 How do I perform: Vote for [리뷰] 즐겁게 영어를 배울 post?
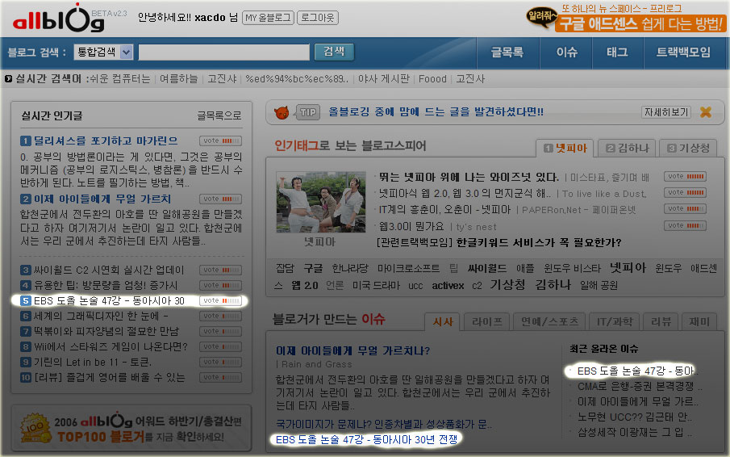pyautogui.click(x=221, y=377)
